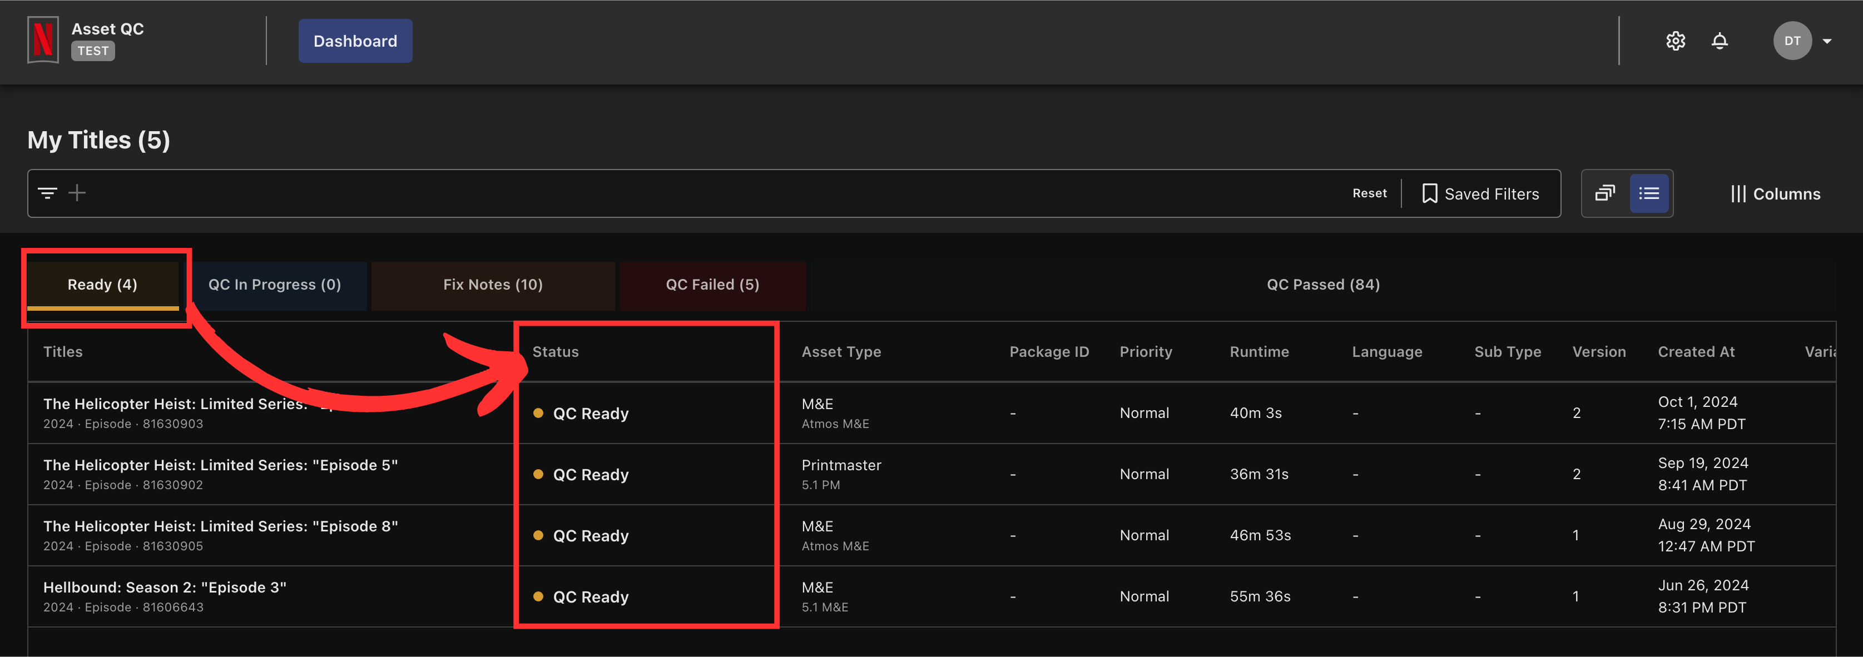The height and width of the screenshot is (657, 1863).
Task: Click runtime 40m 3s
Action: click(x=1256, y=412)
